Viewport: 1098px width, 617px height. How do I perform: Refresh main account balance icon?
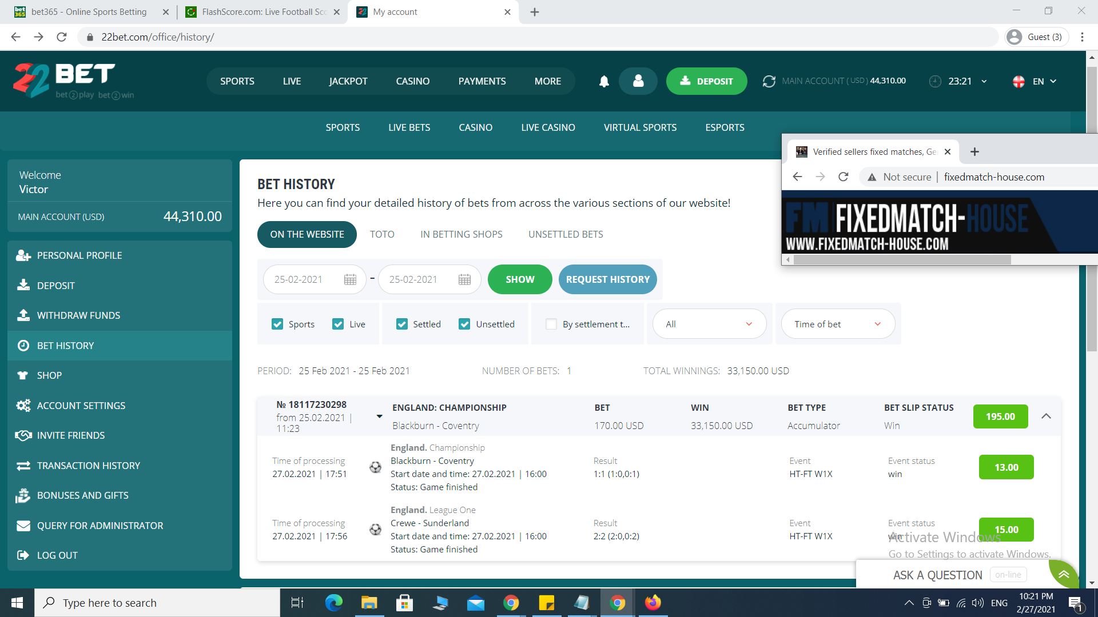[769, 81]
